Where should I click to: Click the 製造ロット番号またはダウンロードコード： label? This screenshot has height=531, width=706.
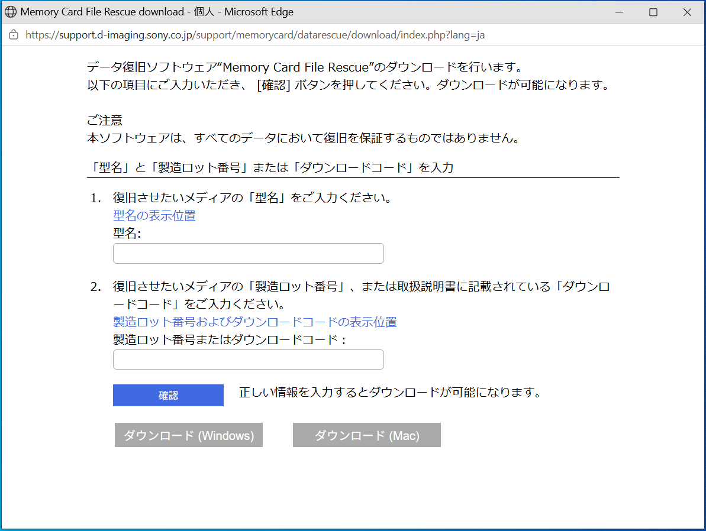click(x=229, y=339)
